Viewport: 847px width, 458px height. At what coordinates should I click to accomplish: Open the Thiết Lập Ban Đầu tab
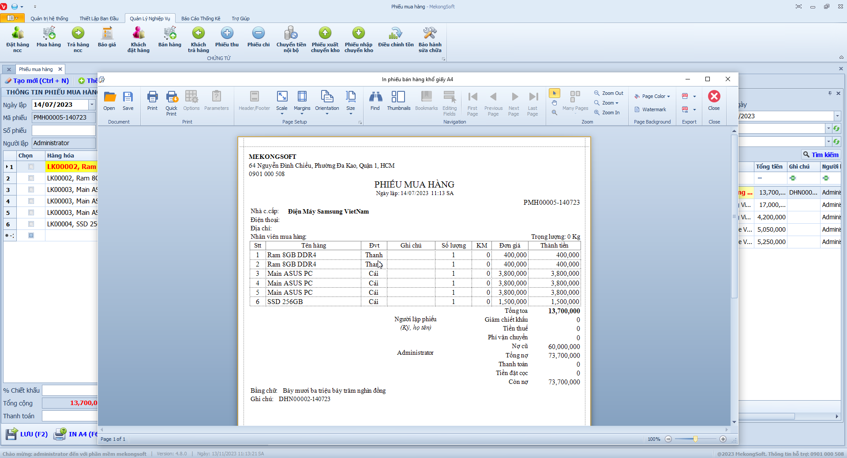click(x=99, y=19)
